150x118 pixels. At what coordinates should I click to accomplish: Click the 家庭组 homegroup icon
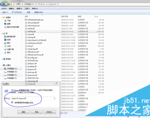tap(4, 59)
